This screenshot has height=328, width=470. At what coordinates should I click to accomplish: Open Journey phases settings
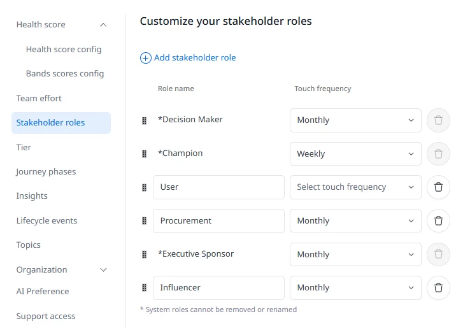(x=46, y=172)
